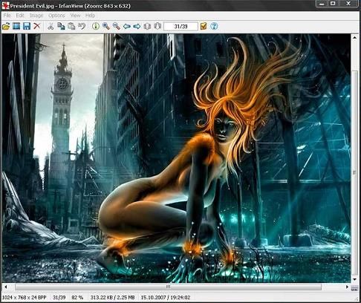This screenshot has height=303, width=361.
Task: Open help with the blue question mark icon
Action: (214, 26)
